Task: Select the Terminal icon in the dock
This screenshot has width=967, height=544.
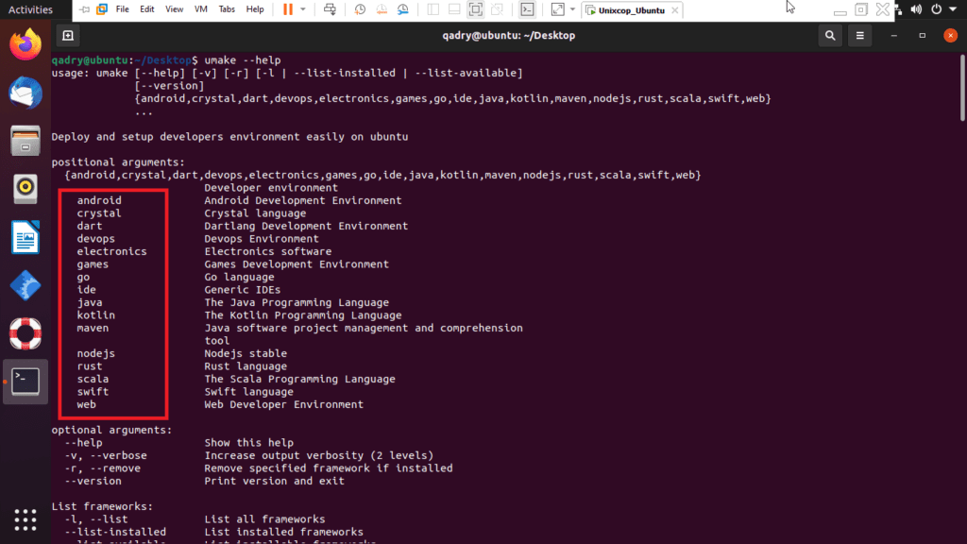Action: (25, 382)
